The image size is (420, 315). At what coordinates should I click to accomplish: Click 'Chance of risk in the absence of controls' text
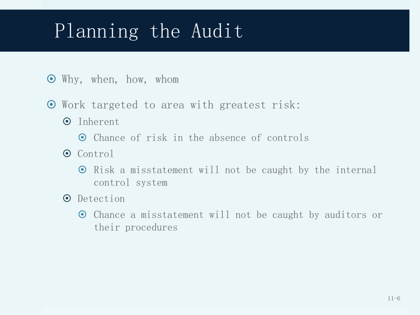pyautogui.click(x=201, y=138)
